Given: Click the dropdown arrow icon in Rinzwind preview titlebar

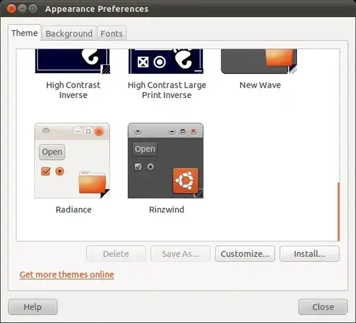Looking at the screenshot, I should 138,132.
